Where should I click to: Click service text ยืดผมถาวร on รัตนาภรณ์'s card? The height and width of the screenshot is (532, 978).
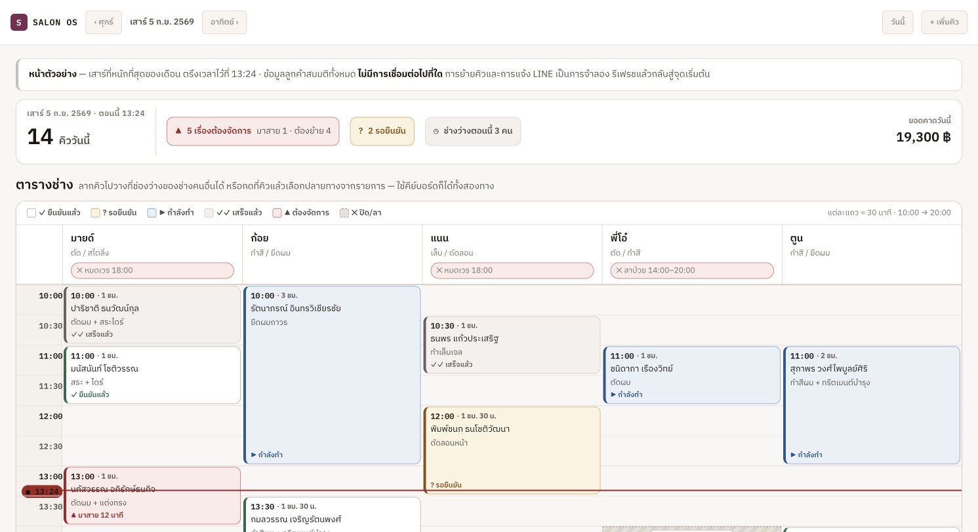(x=269, y=322)
